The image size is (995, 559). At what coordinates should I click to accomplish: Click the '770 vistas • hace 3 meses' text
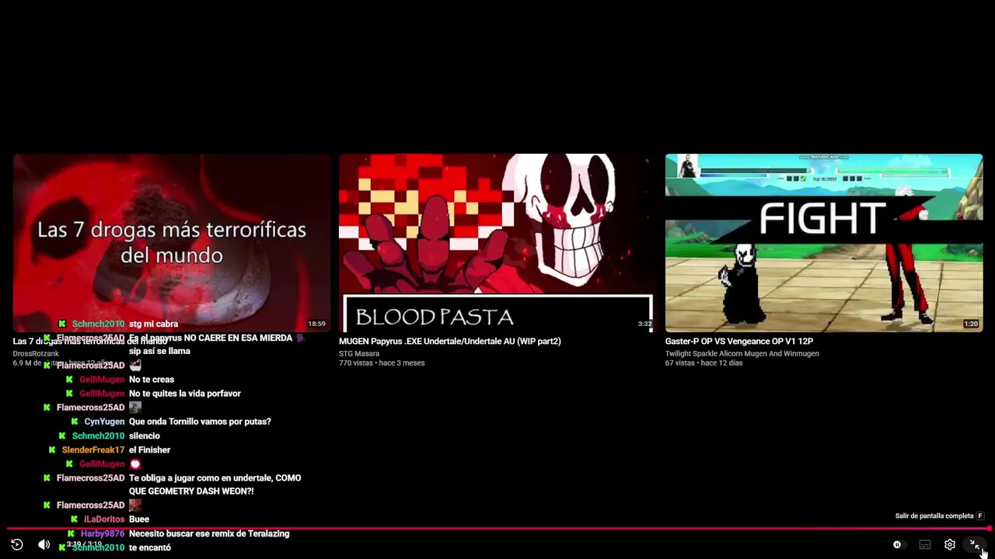tap(382, 363)
